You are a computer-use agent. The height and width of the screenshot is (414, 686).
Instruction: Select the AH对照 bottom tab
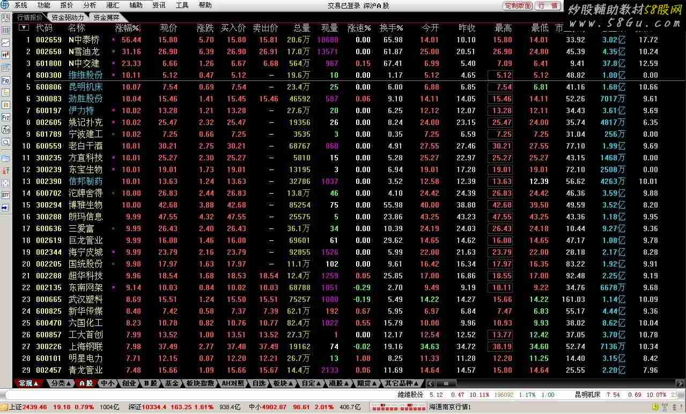coord(233,383)
